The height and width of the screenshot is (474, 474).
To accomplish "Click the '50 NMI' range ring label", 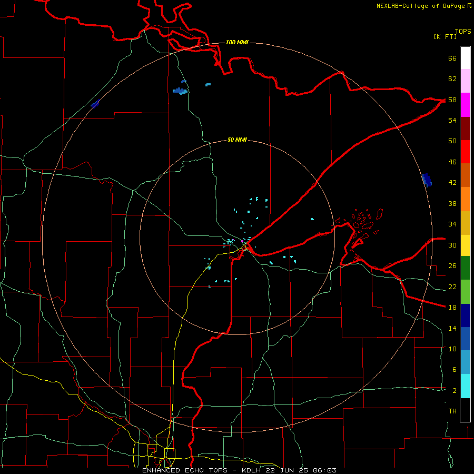I will 237,140.
